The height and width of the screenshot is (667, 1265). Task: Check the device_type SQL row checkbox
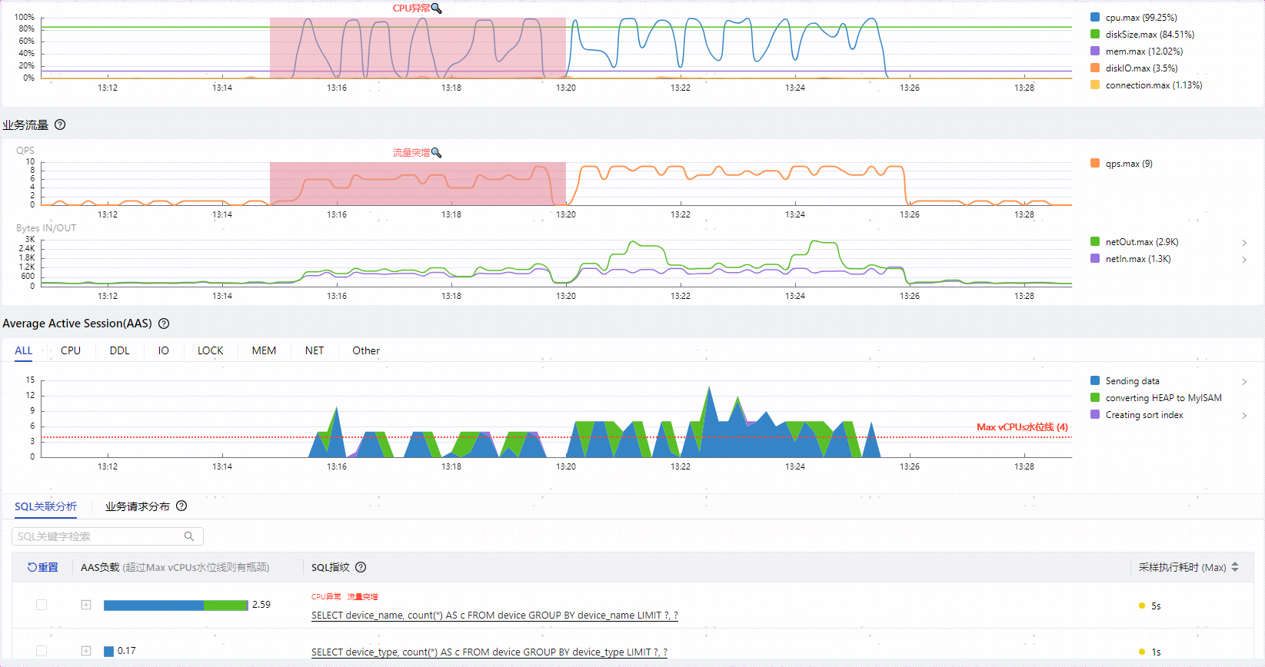42,651
